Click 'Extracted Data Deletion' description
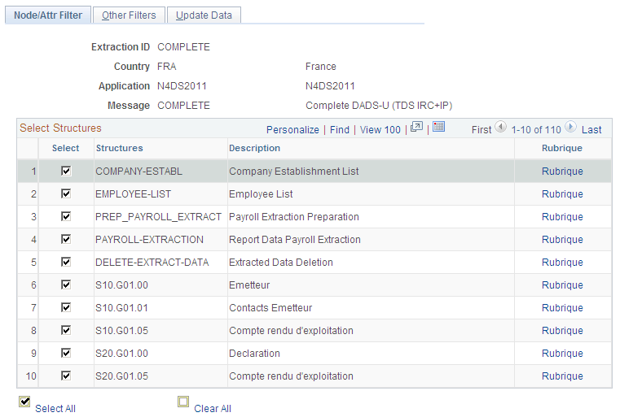 pos(281,263)
